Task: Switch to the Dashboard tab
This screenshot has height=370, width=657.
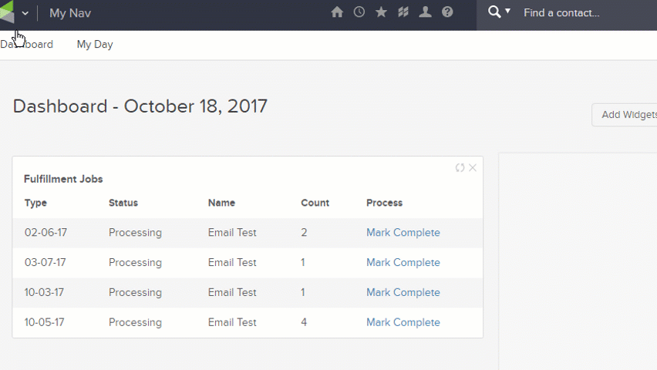Action: pos(29,45)
